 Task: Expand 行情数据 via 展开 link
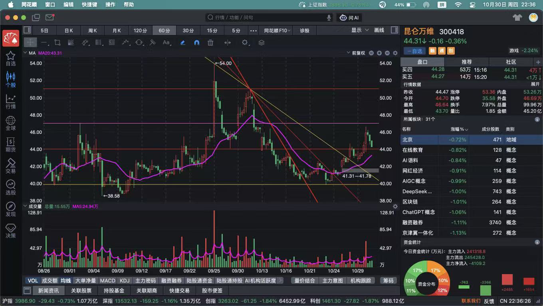click(535, 84)
